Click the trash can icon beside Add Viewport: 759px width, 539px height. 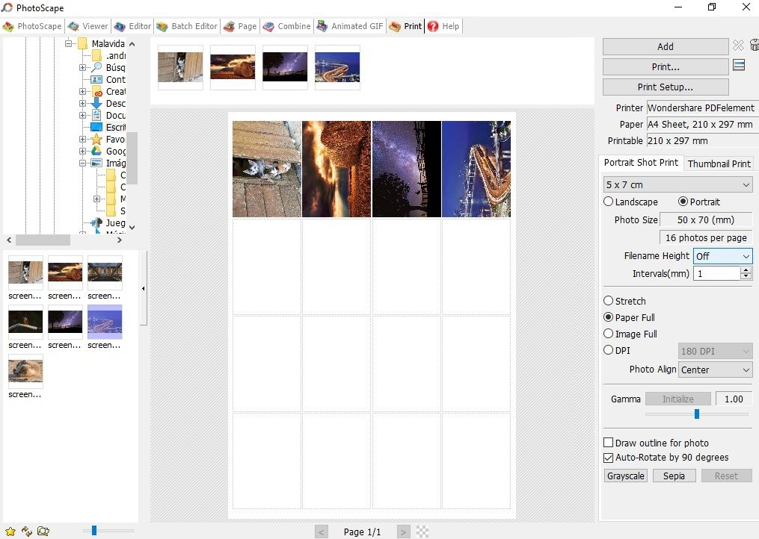pos(755,45)
